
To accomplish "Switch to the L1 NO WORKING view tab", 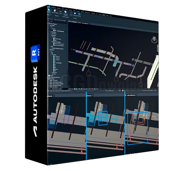I will [x=73, y=22].
